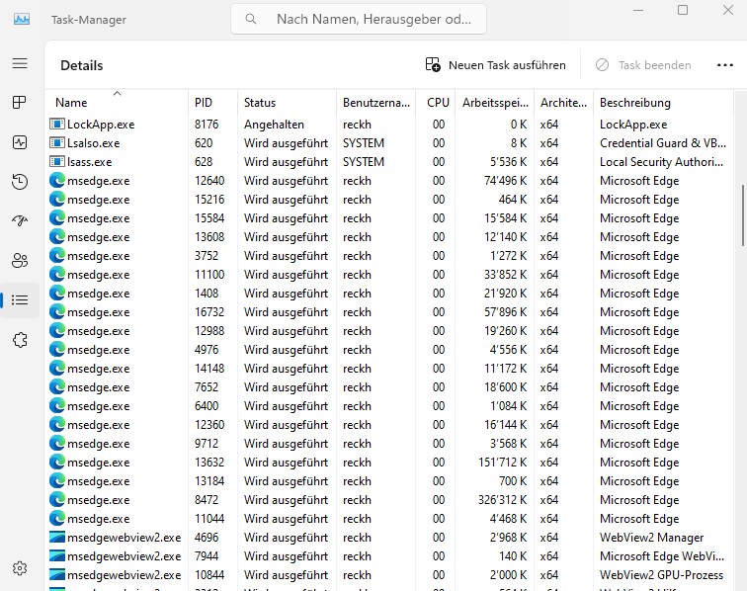Click memory value 151'712 K
The width and height of the screenshot is (747, 591).
tap(503, 463)
